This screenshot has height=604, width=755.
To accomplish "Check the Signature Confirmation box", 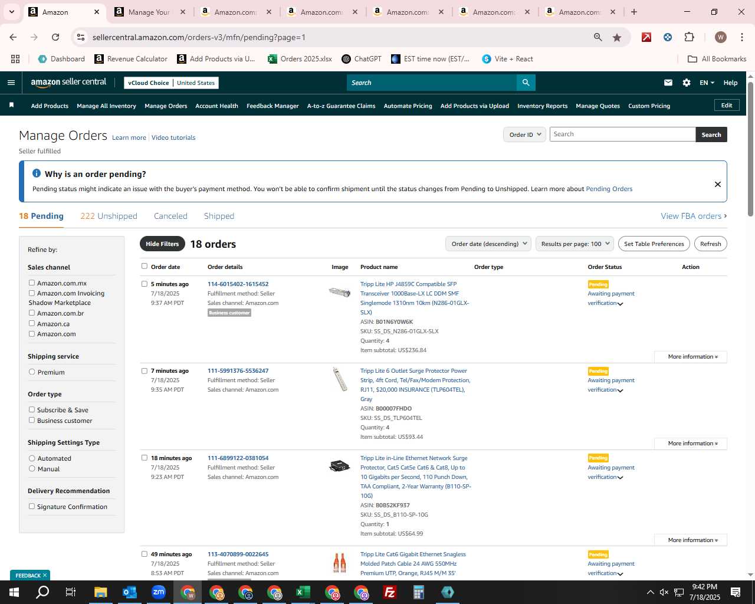I will point(32,507).
